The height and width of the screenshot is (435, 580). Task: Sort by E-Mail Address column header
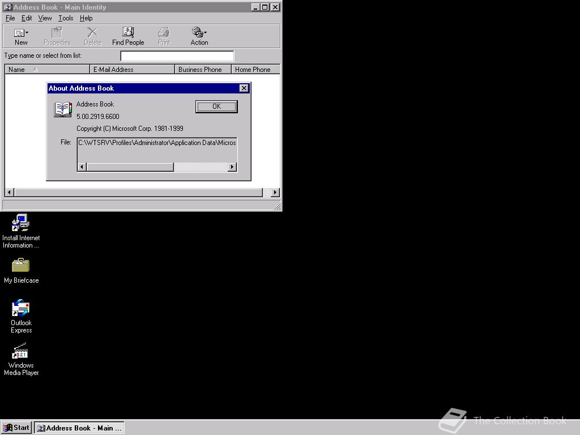coord(132,69)
